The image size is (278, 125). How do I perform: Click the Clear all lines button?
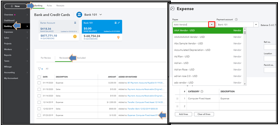pyautogui.click(x=204, y=114)
